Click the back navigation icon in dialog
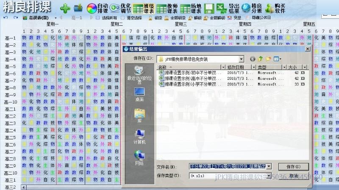Screen dimensions: 339x190 [x=253, y=59]
